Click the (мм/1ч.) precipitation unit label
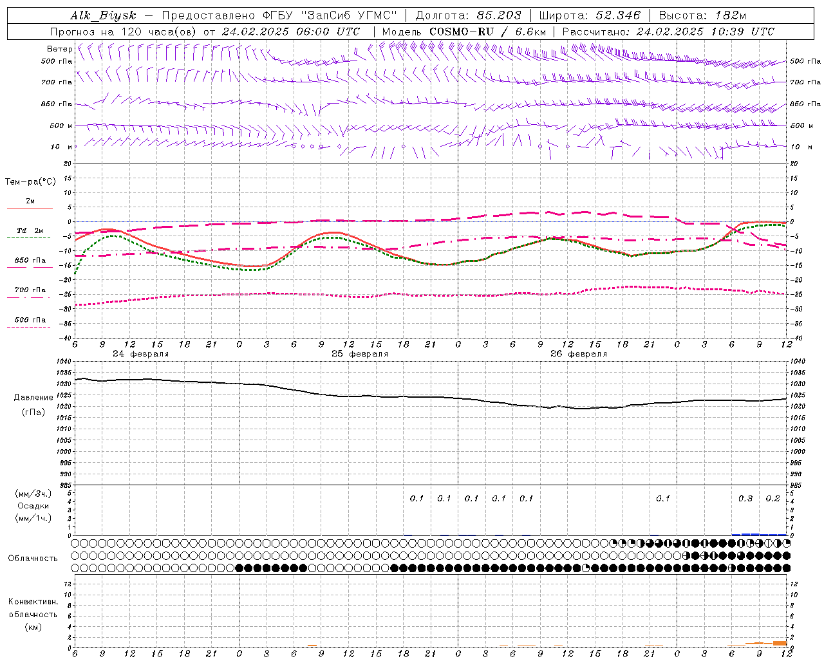Screen dimensions: 824x659 click(x=33, y=518)
